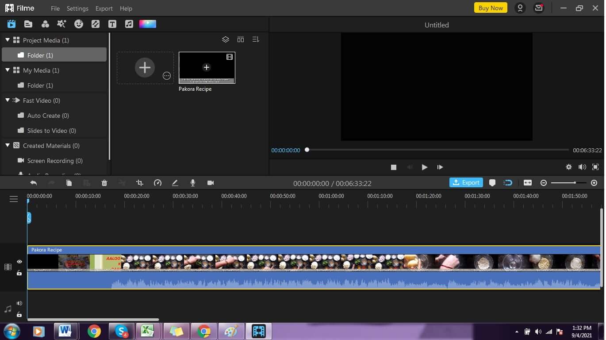This screenshot has width=606, height=340.
Task: Open the Speed adjustment tool
Action: coord(157,183)
